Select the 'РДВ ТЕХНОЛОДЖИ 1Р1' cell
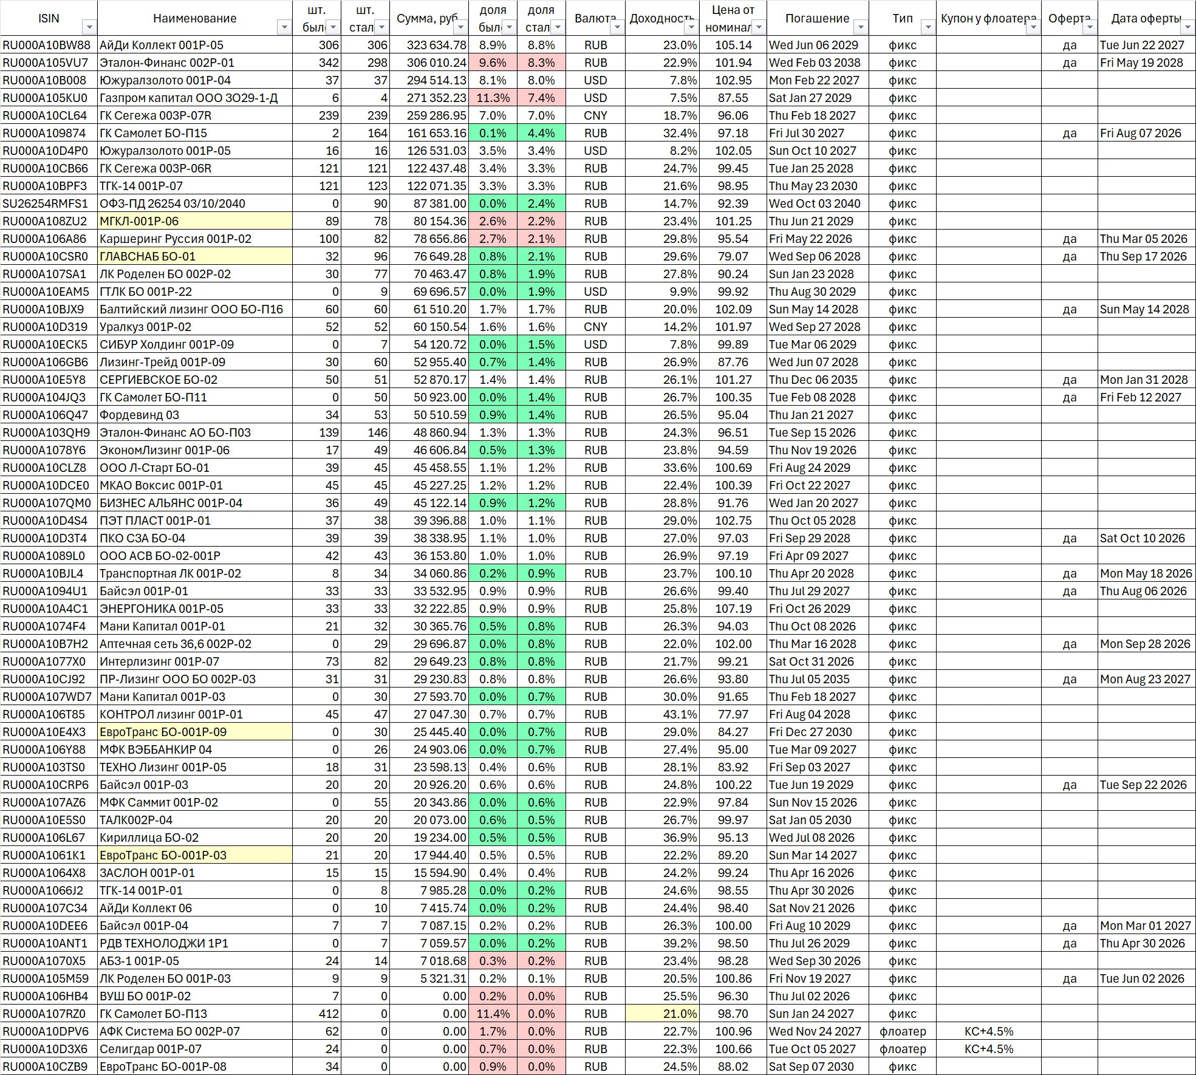The width and height of the screenshot is (1196, 1075). pyautogui.click(x=195, y=943)
